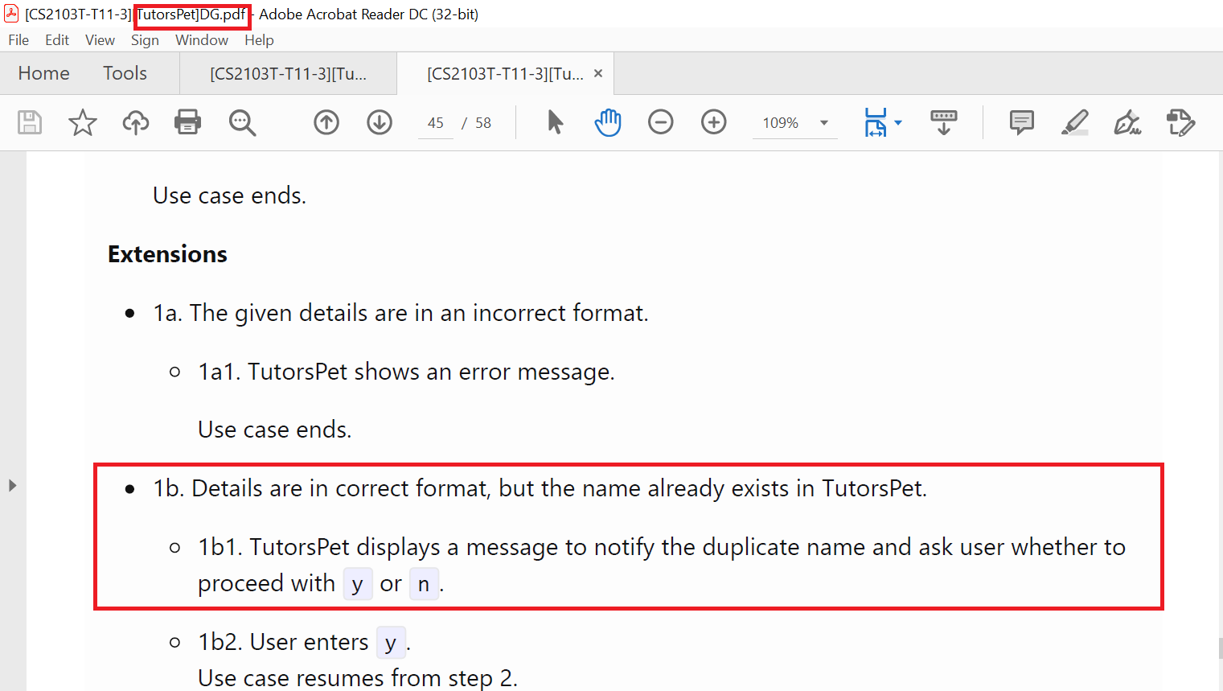
Task: Click the fit page width icon
Action: pos(876,122)
